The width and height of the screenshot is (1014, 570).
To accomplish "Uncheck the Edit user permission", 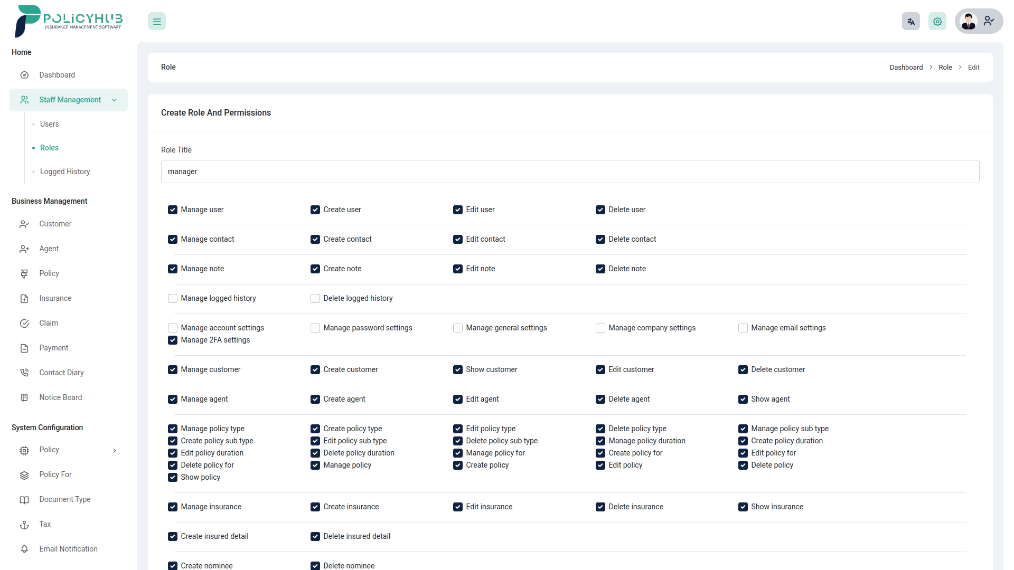I will click(457, 210).
